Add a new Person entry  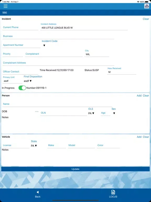pos(139,95)
